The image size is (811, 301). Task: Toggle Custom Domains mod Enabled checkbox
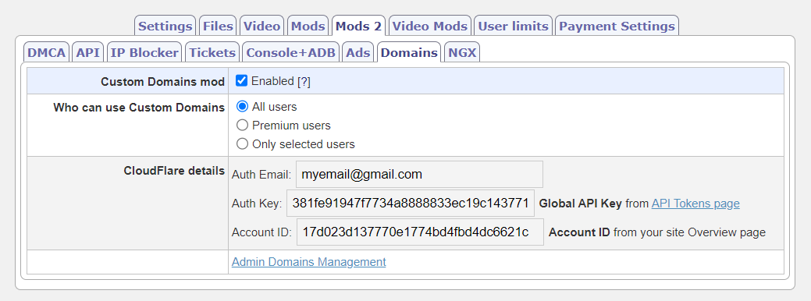(x=241, y=80)
